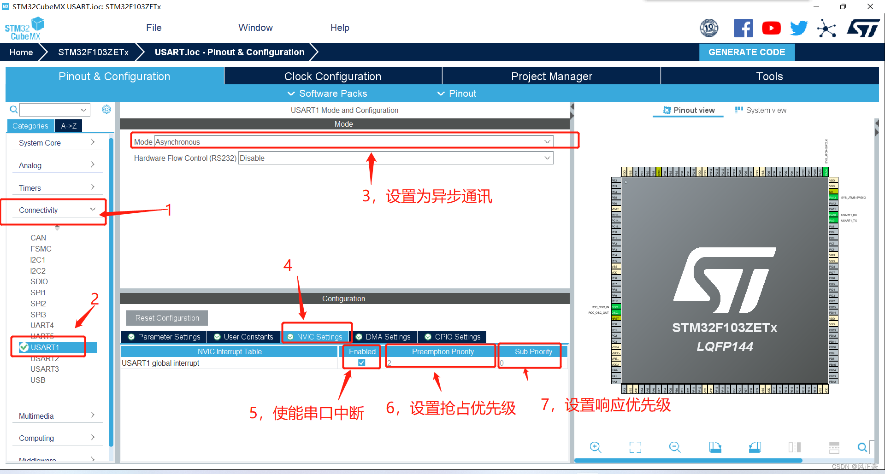Click the USART.ioc Pinout & Configuration breadcrumb

230,52
